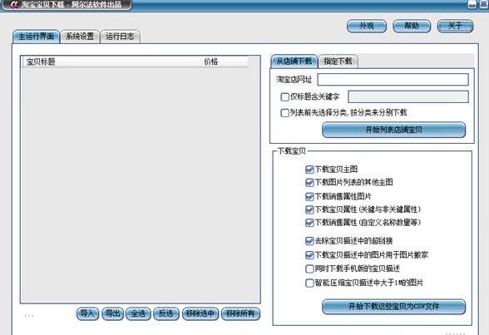Click the 关于 button
The width and height of the screenshot is (489, 335).
(455, 26)
